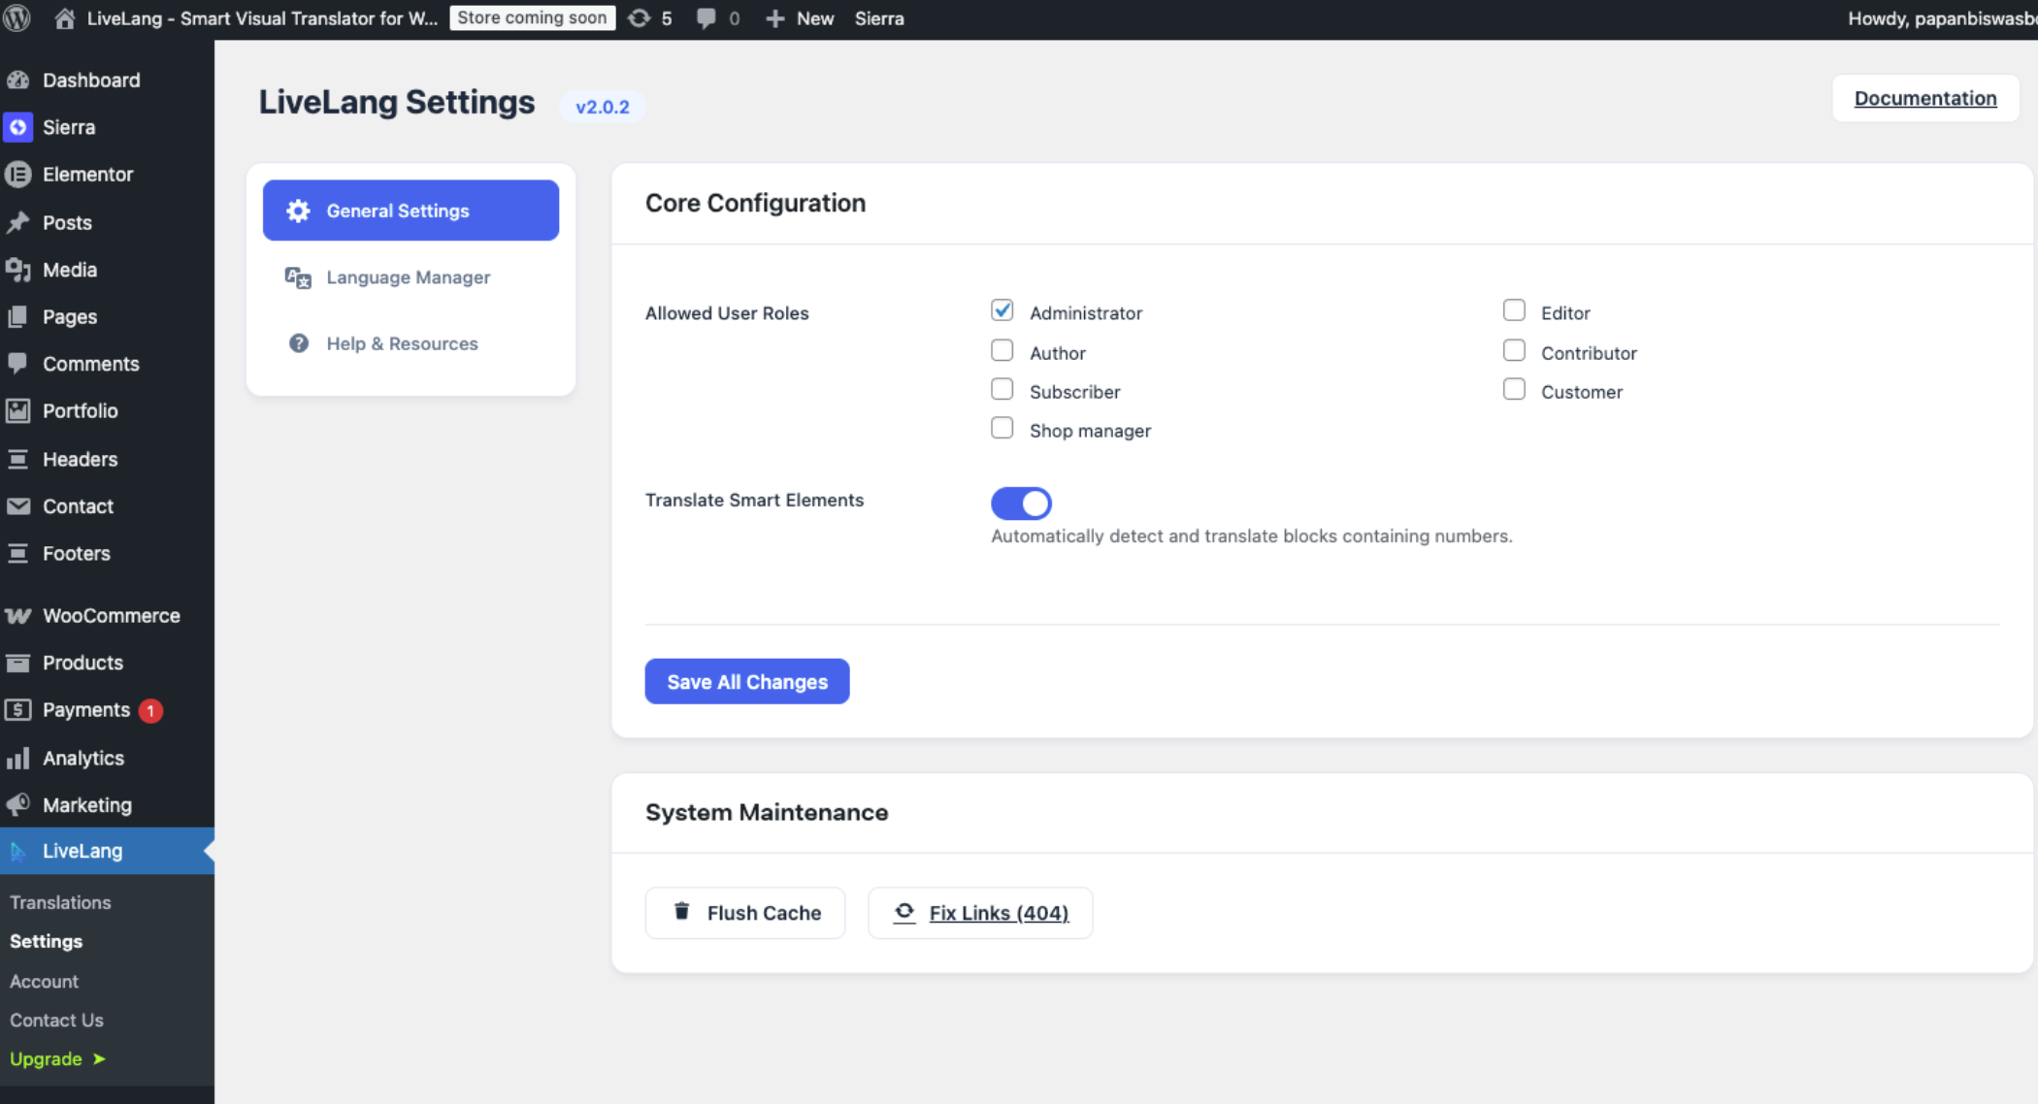Click the Payments notification badge 1
Image resolution: width=2038 pixels, height=1104 pixels.
(x=150, y=711)
